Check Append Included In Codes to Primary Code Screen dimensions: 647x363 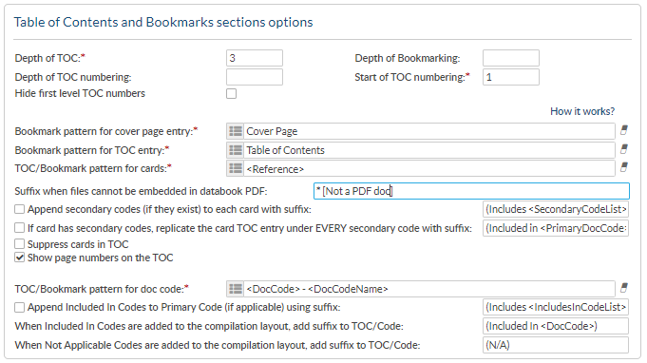pos(19,307)
